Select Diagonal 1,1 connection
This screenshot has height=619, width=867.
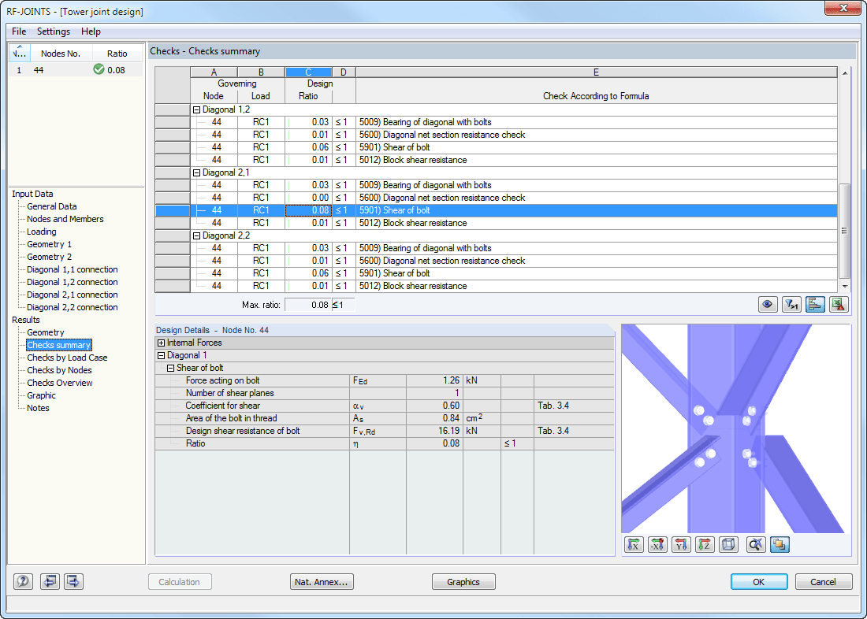(73, 269)
